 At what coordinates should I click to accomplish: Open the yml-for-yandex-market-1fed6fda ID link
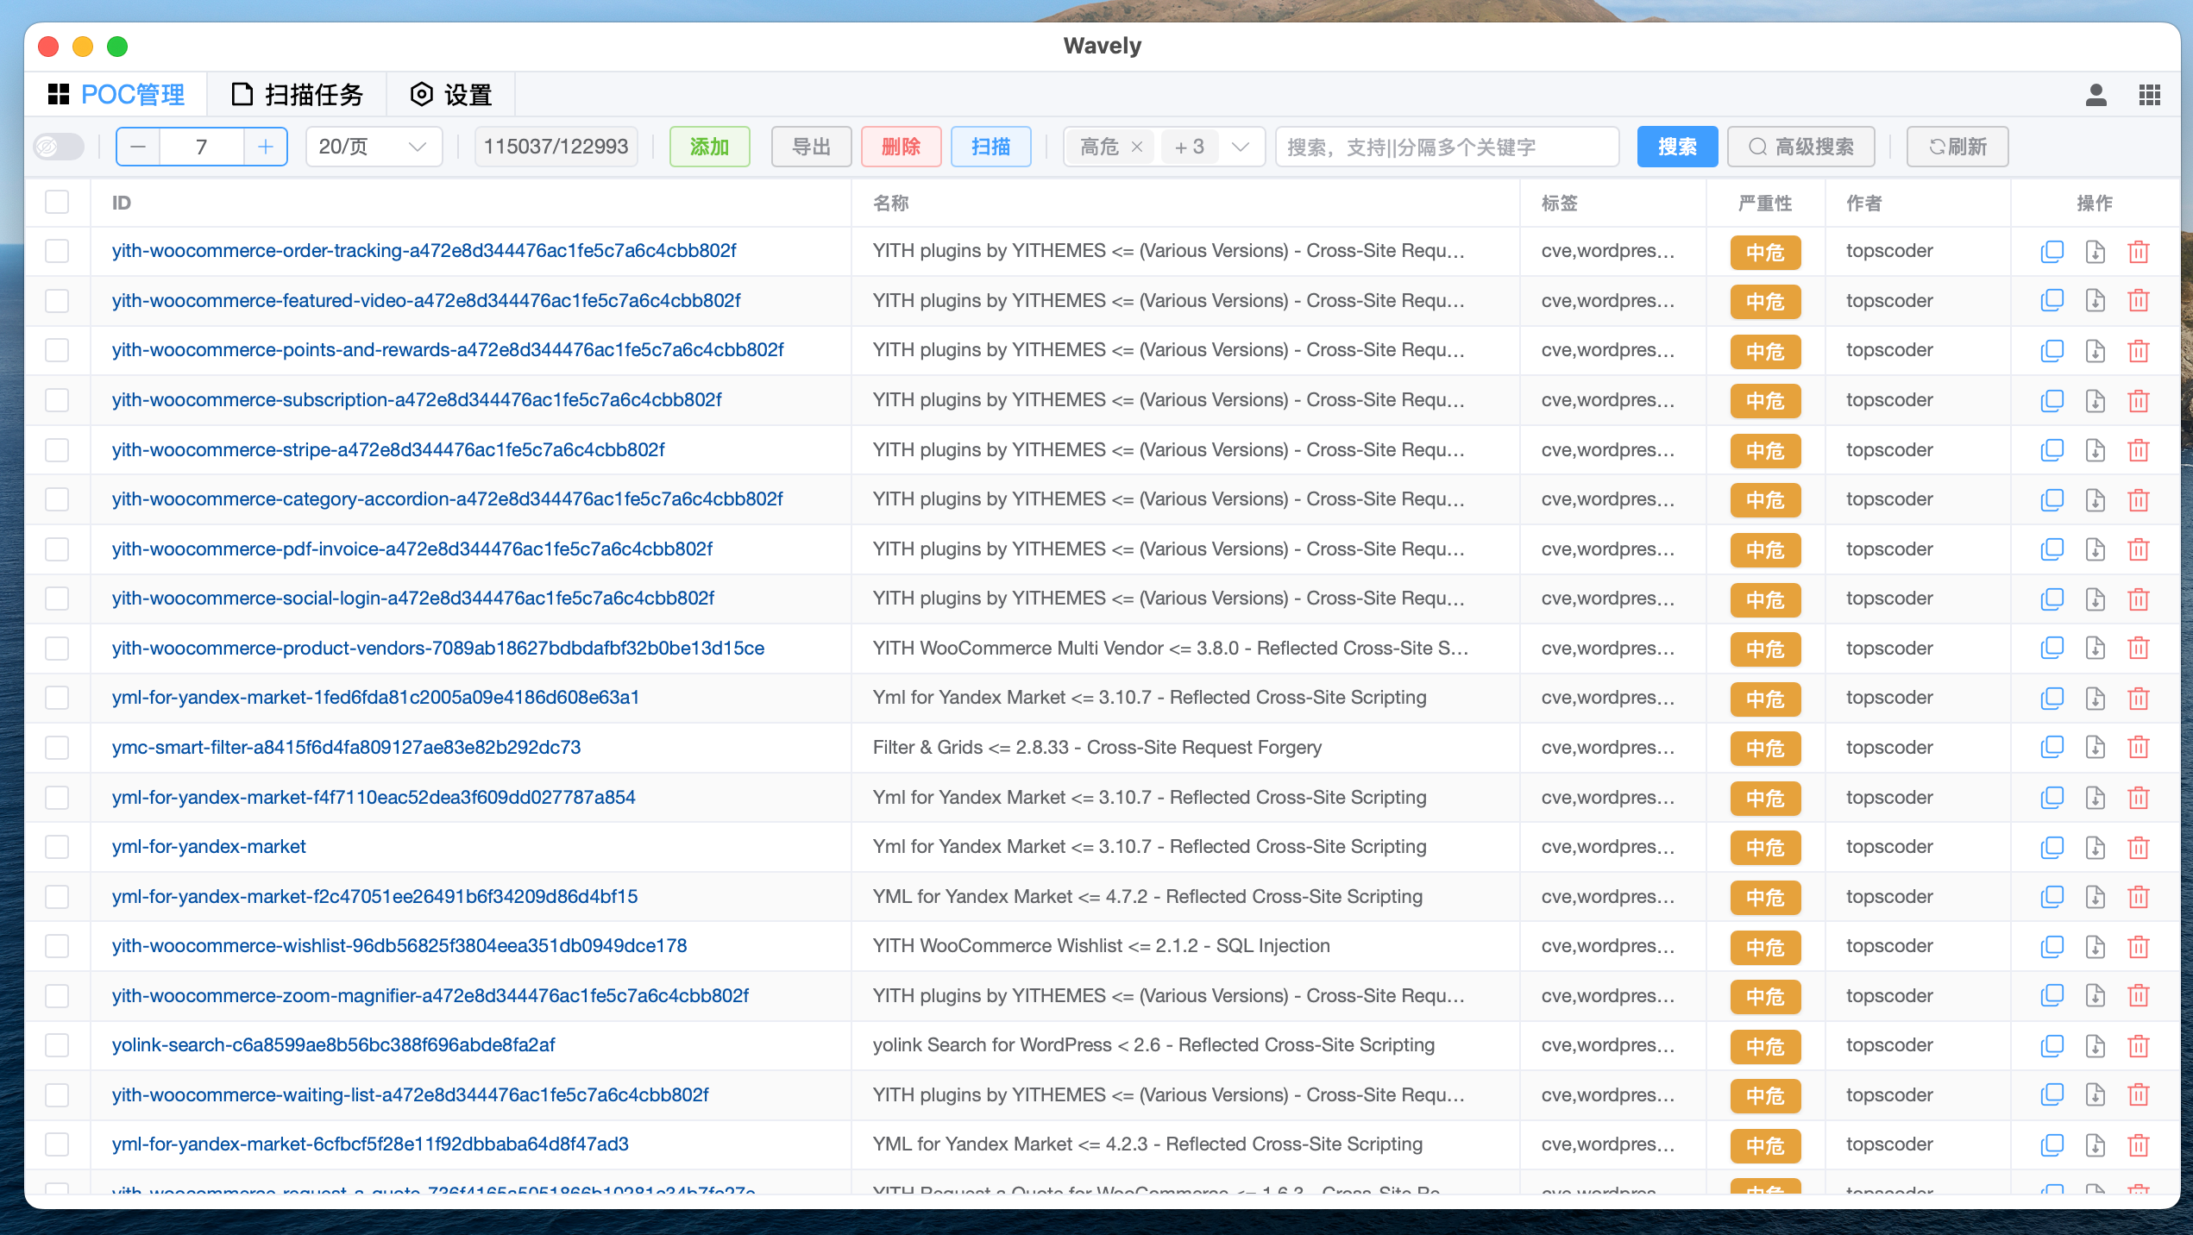(375, 698)
